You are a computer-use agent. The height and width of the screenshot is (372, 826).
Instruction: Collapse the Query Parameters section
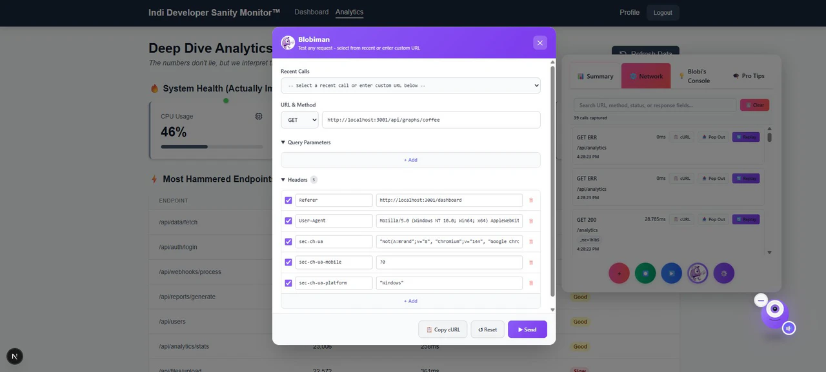point(306,142)
